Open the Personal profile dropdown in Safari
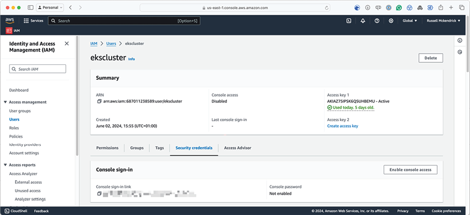Image resolution: width=470 pixels, height=215 pixels. pyautogui.click(x=50, y=8)
